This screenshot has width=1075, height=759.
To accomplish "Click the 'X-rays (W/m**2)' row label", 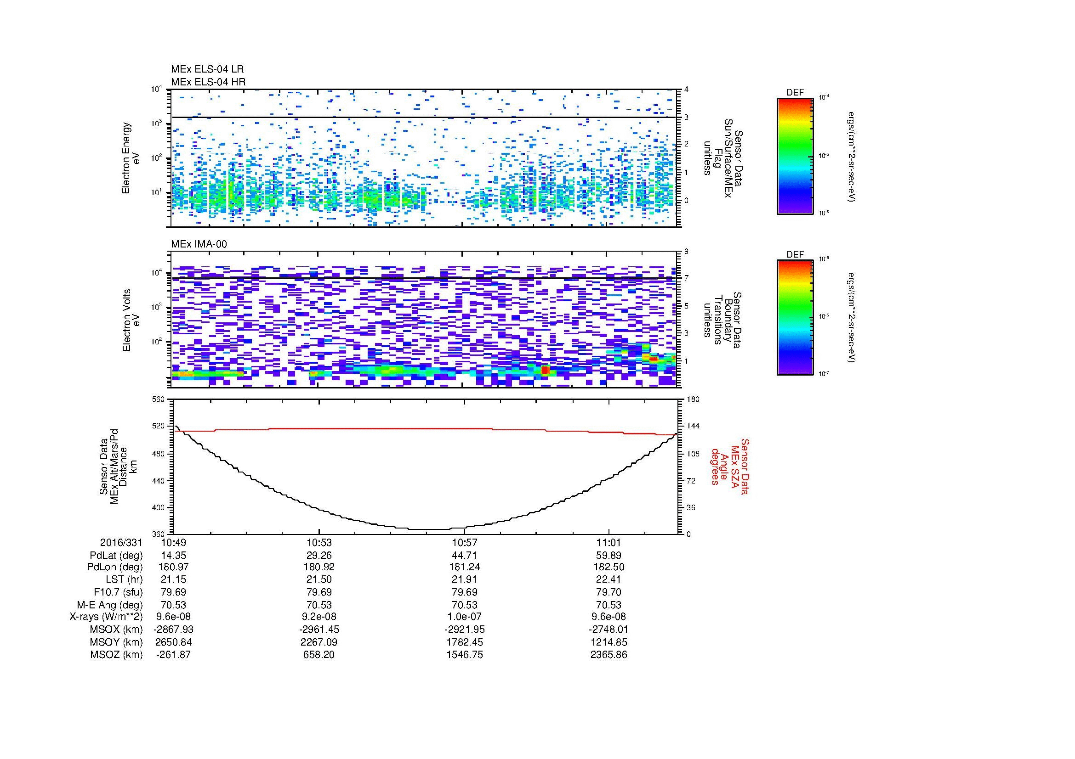I will 106,617.
